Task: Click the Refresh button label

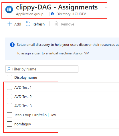Action: coord(39,24)
